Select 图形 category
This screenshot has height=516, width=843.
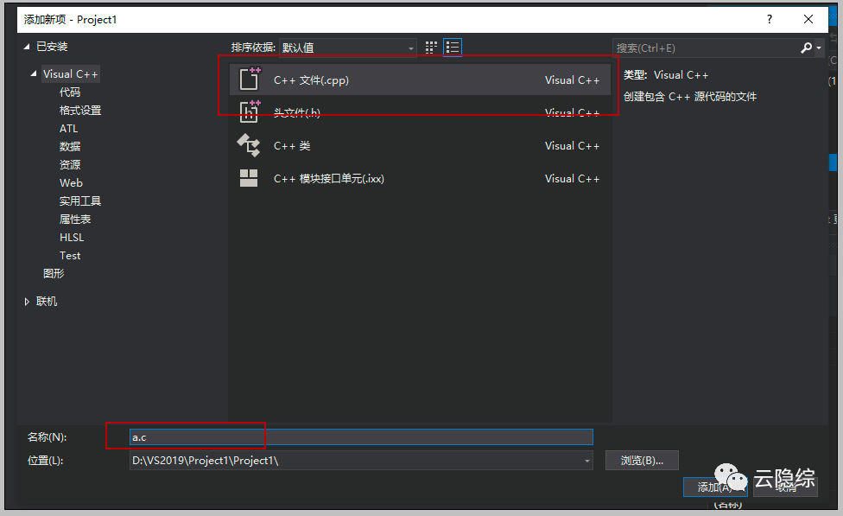pos(54,273)
